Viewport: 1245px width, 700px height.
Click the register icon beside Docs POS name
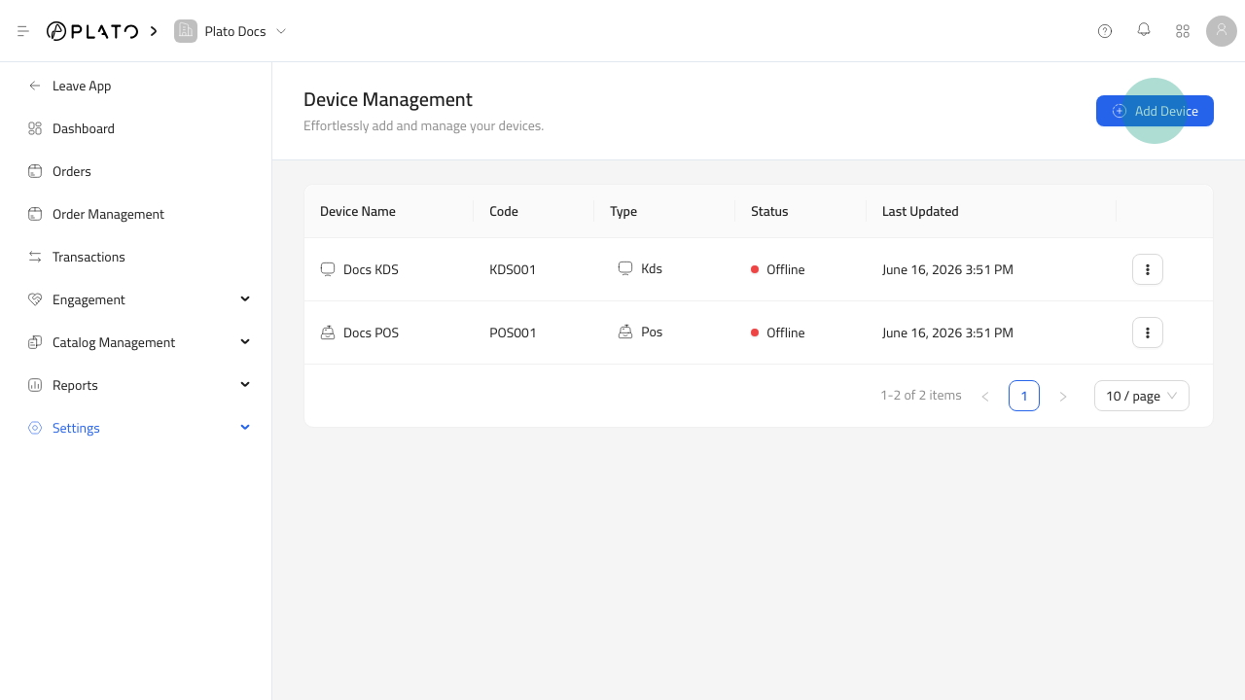click(328, 332)
